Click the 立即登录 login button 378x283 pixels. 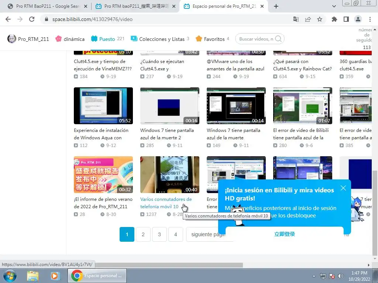coord(285,234)
